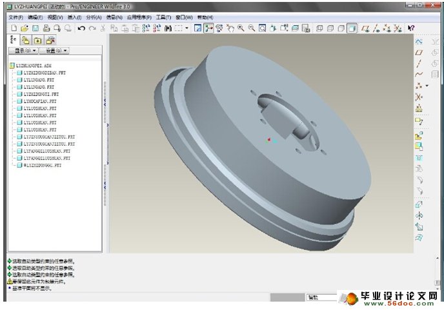Repaint the screen
The image size is (444, 310).
click(x=197, y=28)
